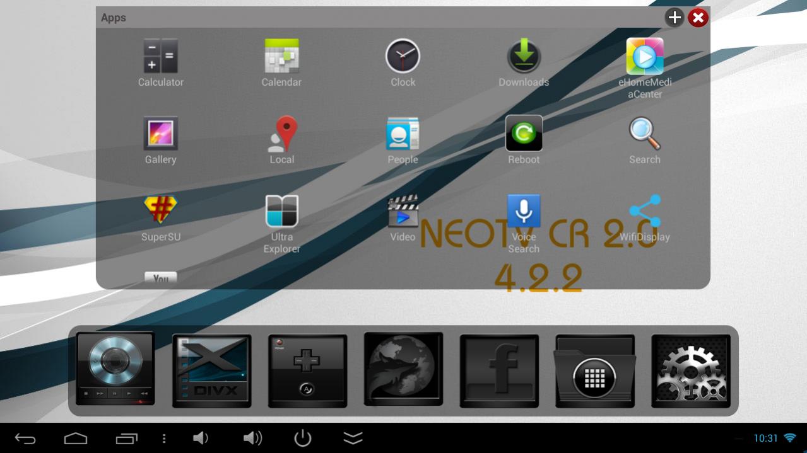Image resolution: width=807 pixels, height=453 pixels.
Task: Tap the power button in navigation bar
Action: pyautogui.click(x=303, y=438)
